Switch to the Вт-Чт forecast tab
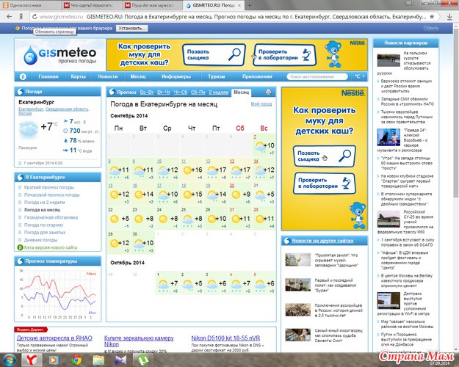Screen dimensions: 459x367 coord(164,92)
